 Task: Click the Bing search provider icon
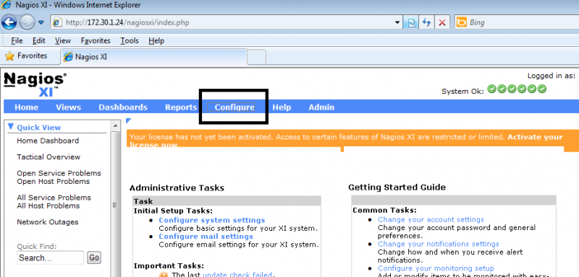(461, 22)
